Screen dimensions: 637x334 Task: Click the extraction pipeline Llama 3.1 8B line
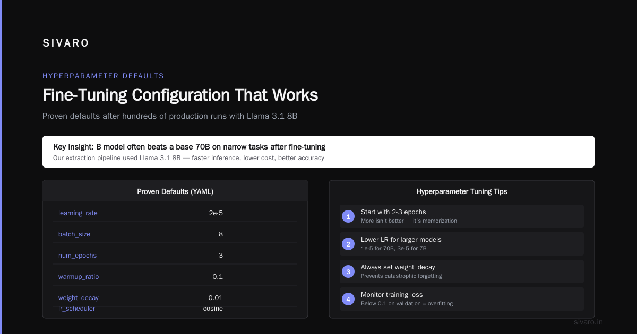[188, 158]
